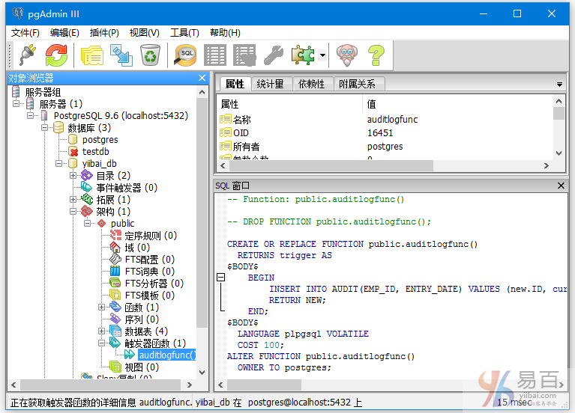Click the yellow question mark help icon
The image size is (575, 413).
[375, 55]
